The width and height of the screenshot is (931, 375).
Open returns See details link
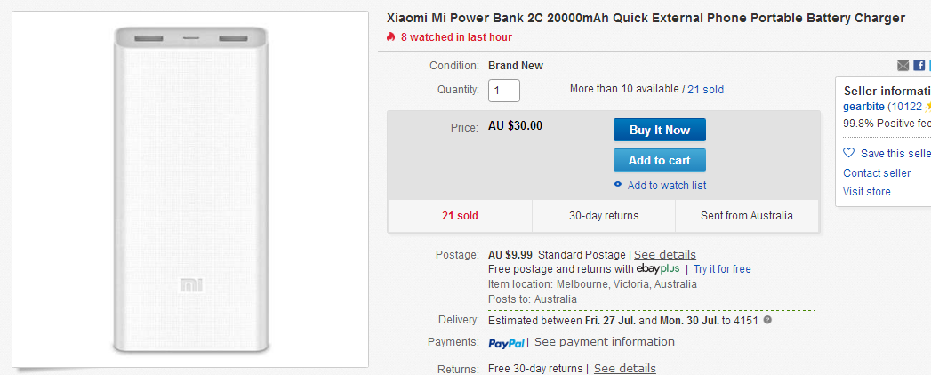point(624,369)
